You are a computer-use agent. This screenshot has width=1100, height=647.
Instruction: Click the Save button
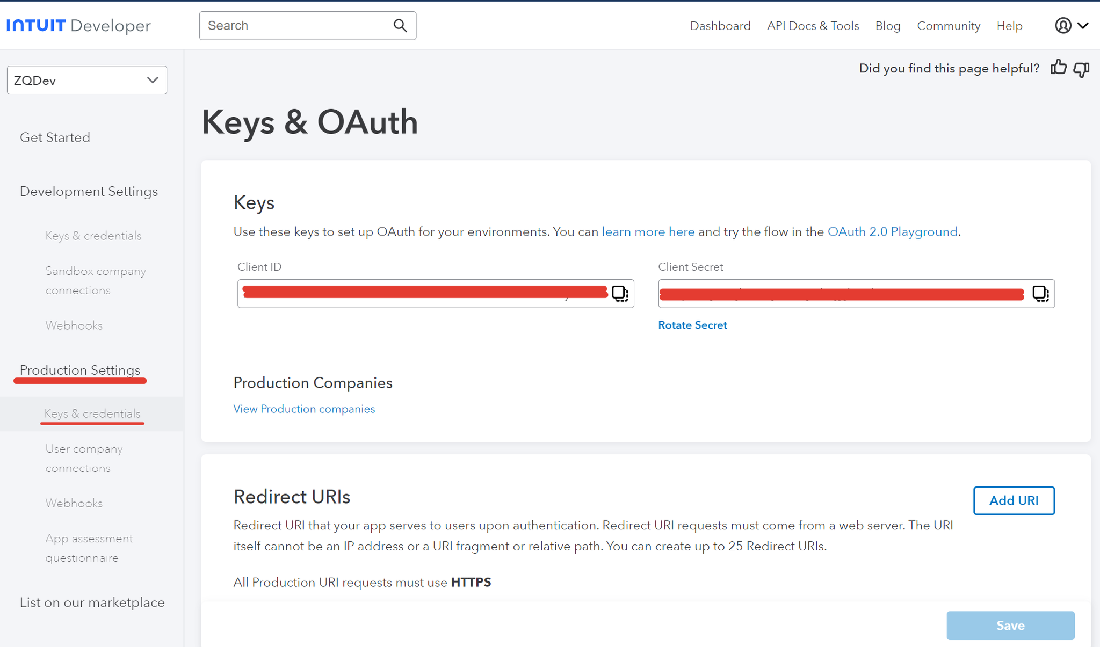tap(1010, 626)
